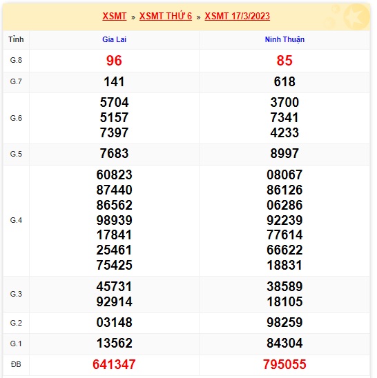
Task: Select the number 18105 in G.3
Action: [x=284, y=302]
